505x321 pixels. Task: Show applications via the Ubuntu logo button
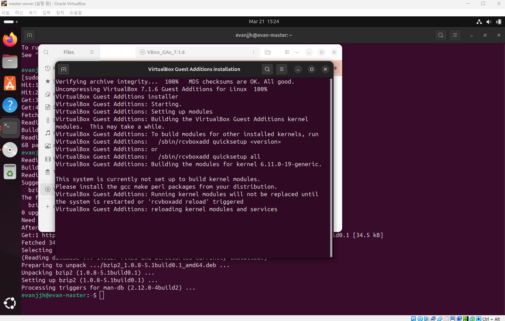pyautogui.click(x=10, y=303)
